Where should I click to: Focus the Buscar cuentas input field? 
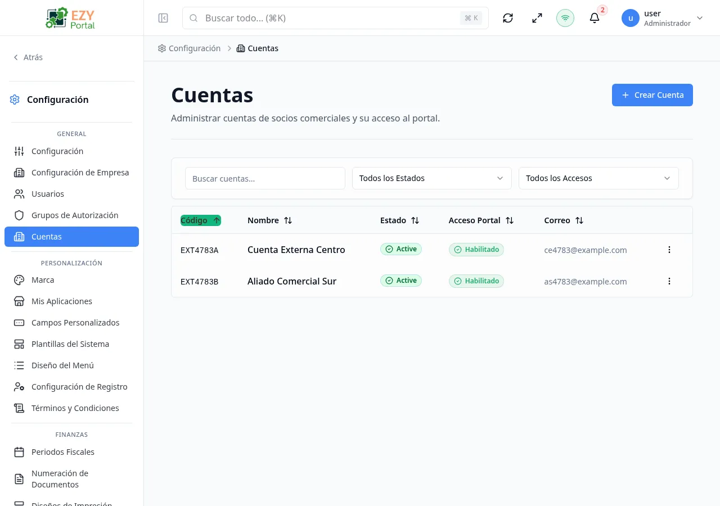265,178
